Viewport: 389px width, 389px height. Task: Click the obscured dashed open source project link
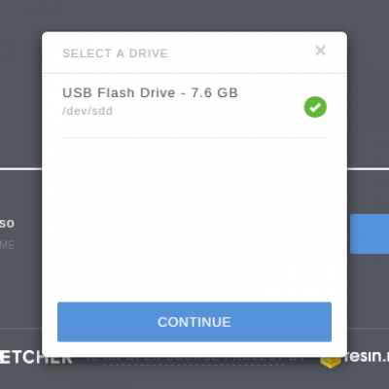(x=194, y=362)
